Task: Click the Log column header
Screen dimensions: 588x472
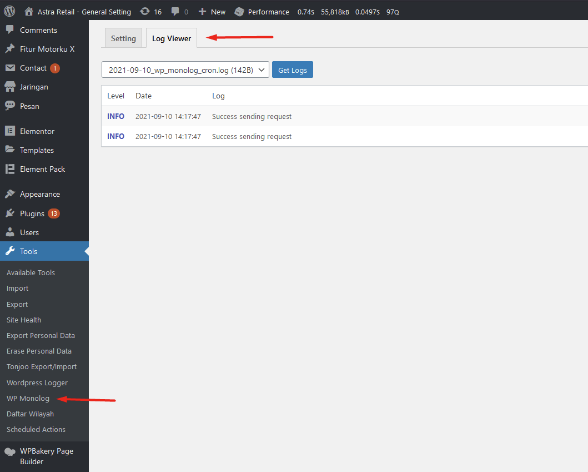Action: coord(218,96)
